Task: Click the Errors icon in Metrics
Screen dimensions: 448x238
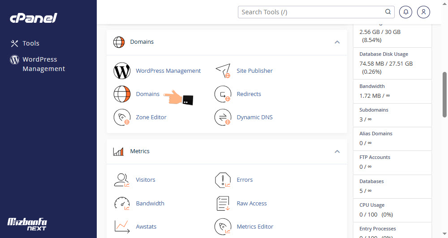Action: 223,180
